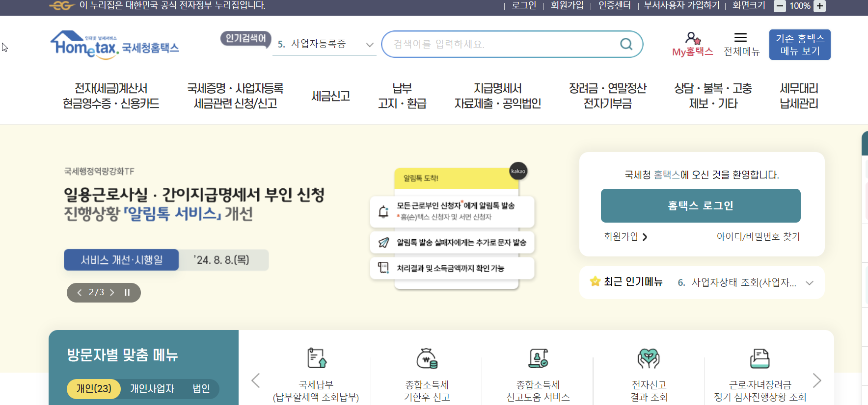Click 근로·자녀장려금 심사진행상황 icon
868x405 pixels.
[759, 358]
